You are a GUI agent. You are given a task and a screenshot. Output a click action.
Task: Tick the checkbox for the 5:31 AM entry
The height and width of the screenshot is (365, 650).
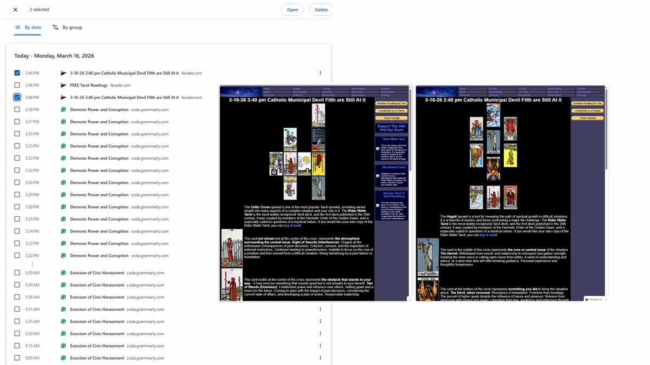(x=17, y=309)
